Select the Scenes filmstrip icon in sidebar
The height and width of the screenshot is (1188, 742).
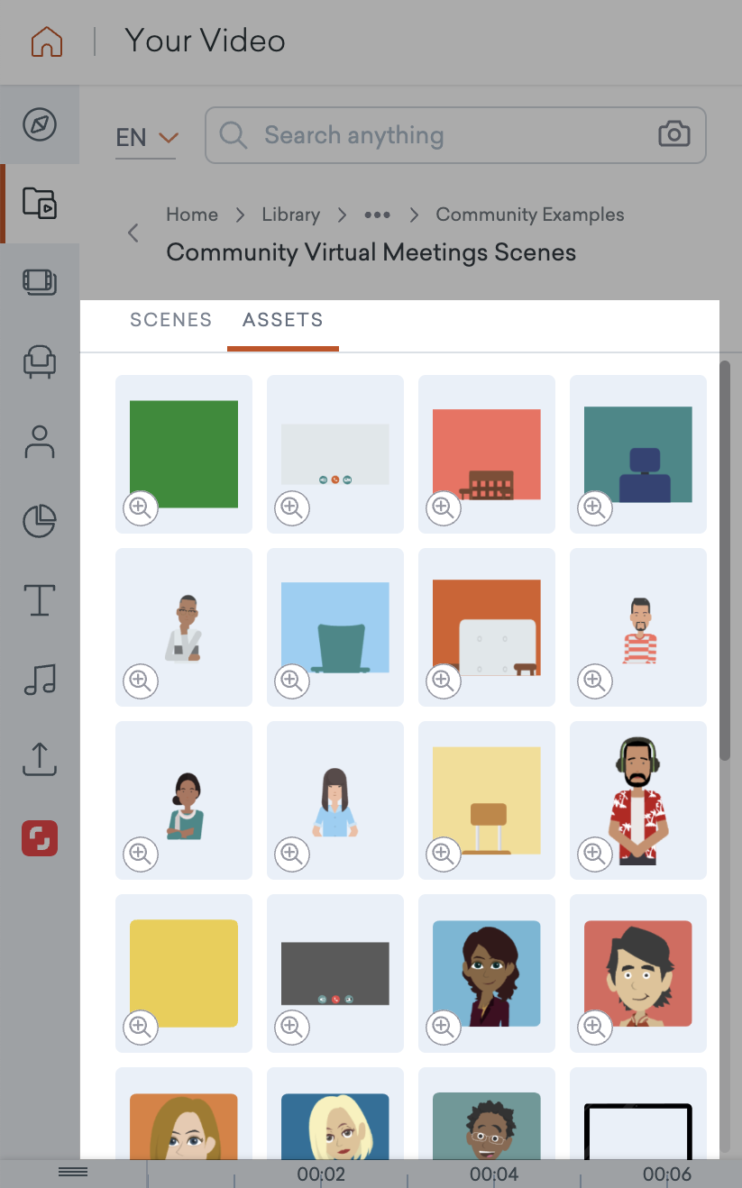40,282
